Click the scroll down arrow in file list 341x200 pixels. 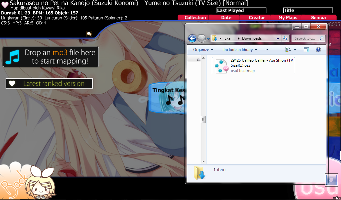(203, 161)
